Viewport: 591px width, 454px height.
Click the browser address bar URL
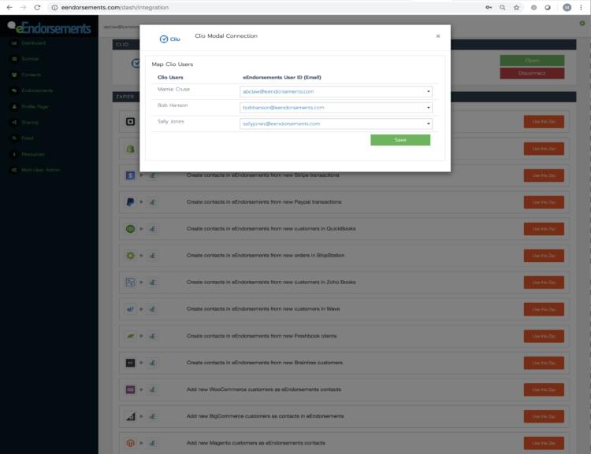115,8
